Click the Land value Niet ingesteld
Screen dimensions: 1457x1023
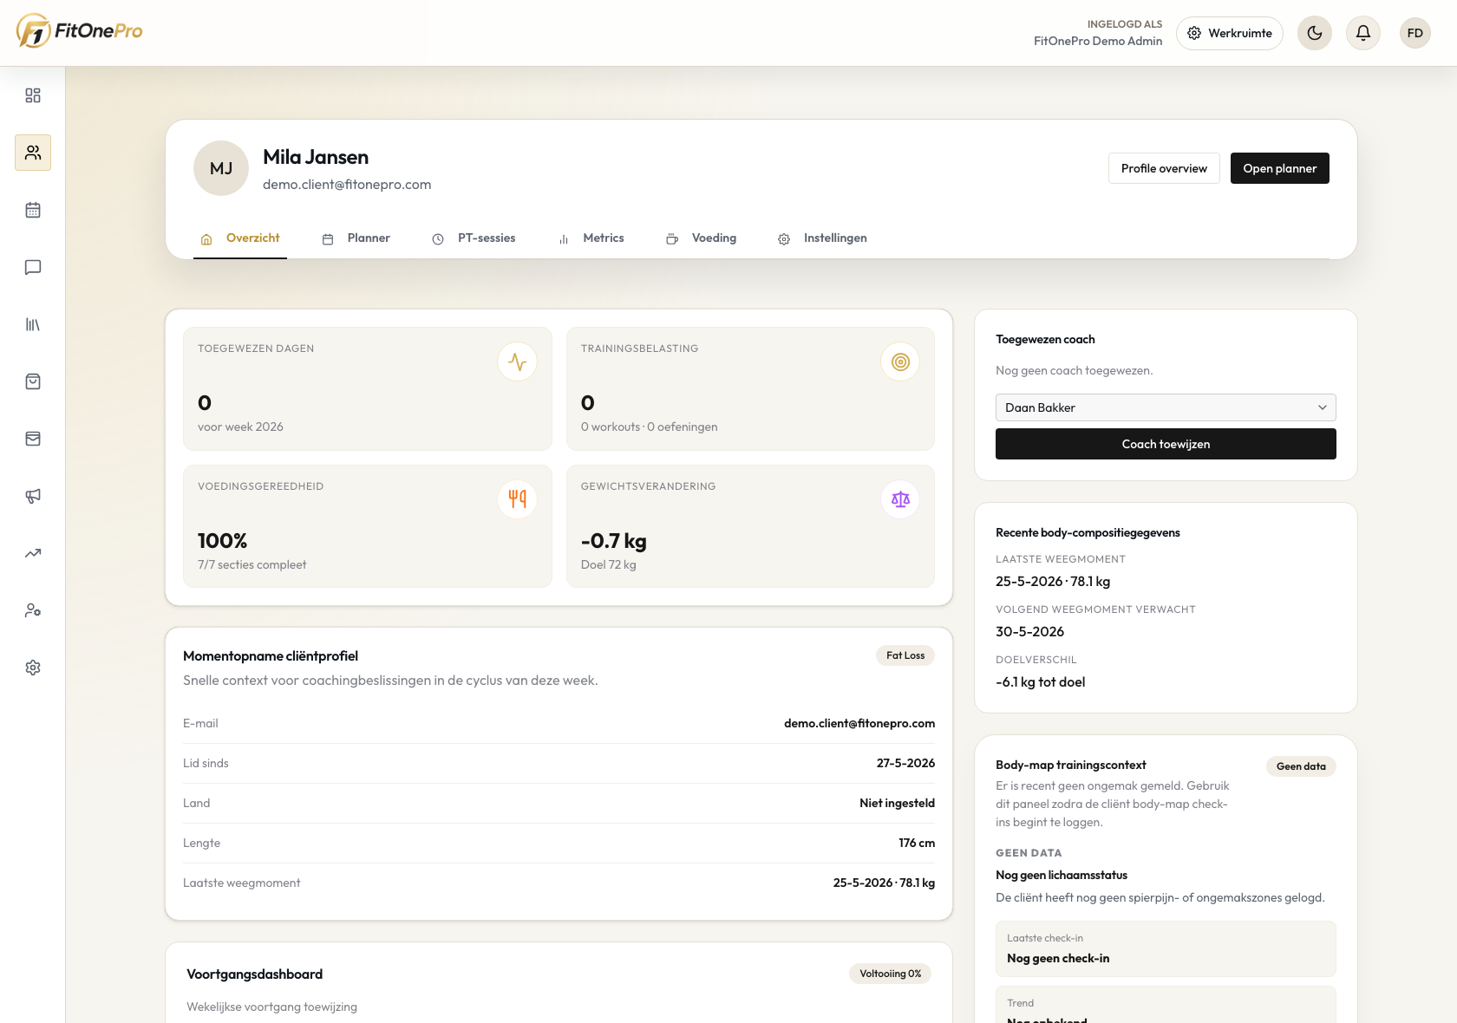click(x=897, y=803)
